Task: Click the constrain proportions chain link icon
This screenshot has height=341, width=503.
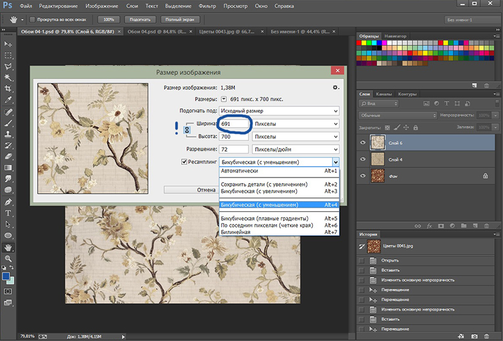Action: click(x=186, y=130)
